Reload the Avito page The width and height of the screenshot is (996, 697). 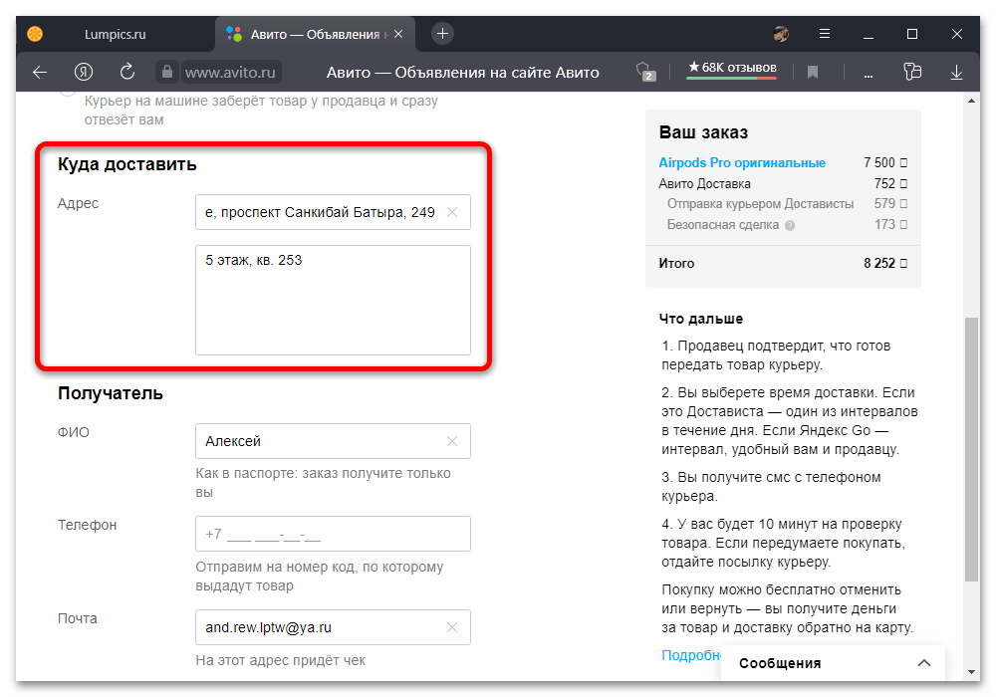click(127, 72)
